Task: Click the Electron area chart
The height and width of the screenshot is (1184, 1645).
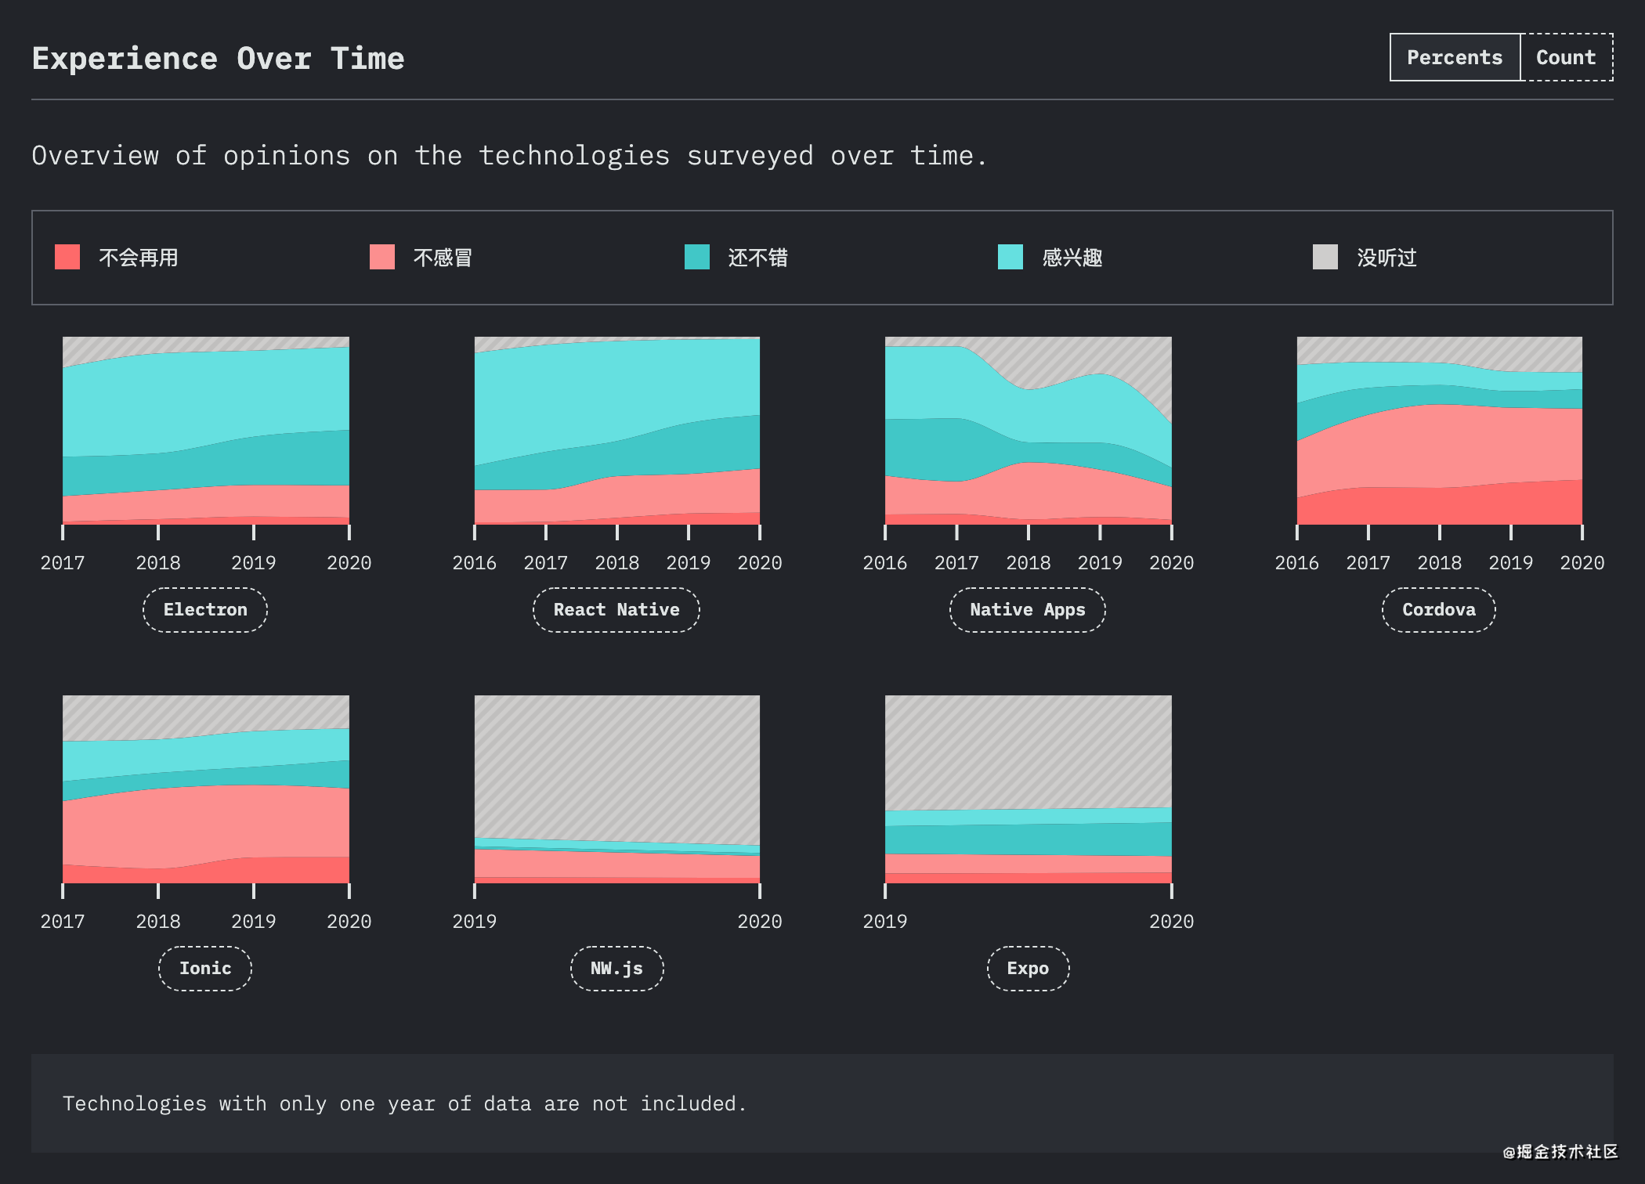Action: 206,431
